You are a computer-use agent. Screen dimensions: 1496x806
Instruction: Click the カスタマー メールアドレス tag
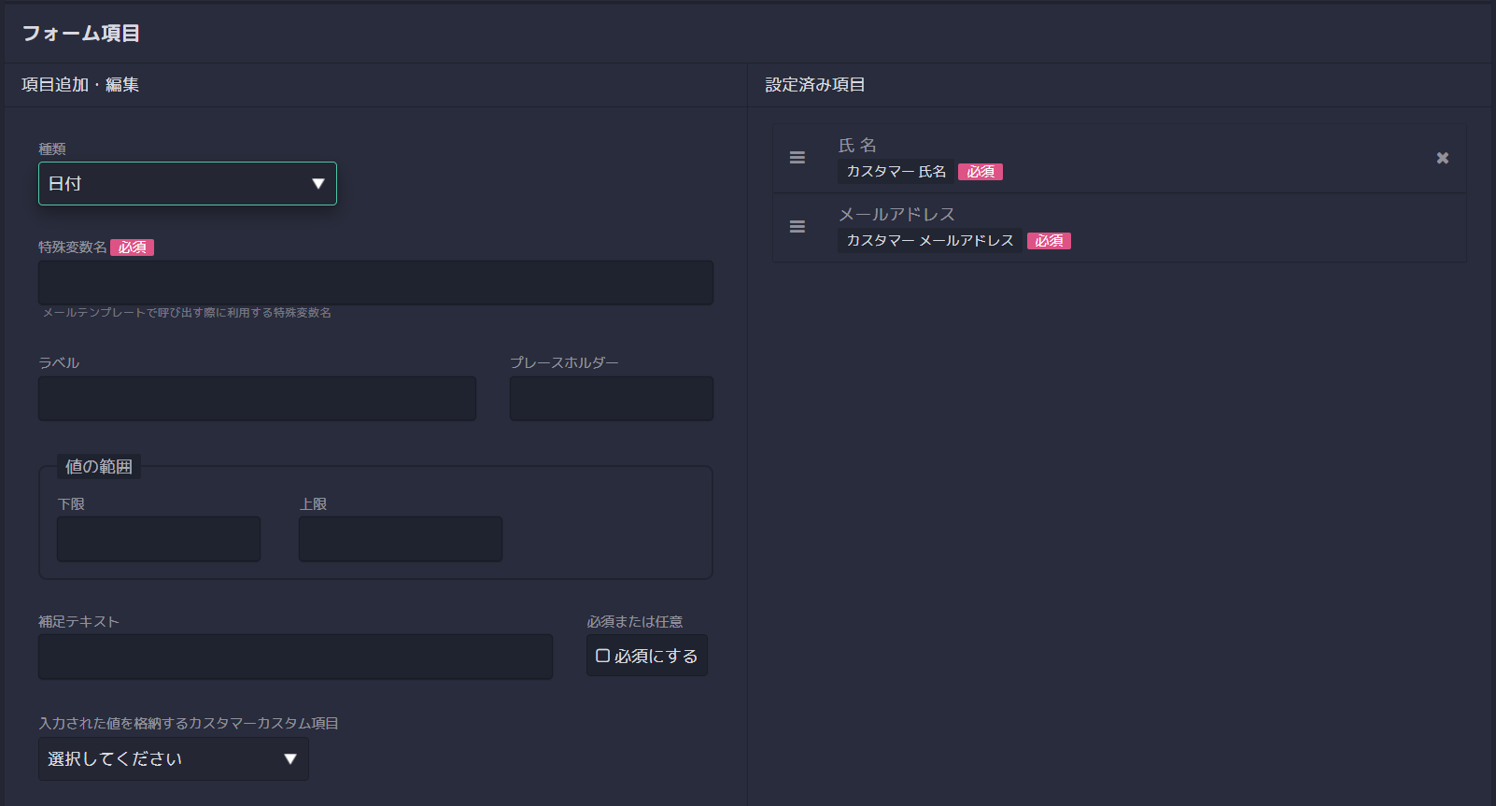(x=929, y=241)
